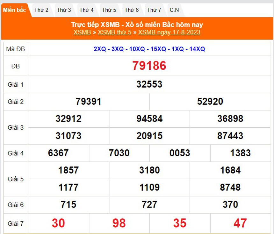Switch to the Thứ 6 tab
Viewport: 274px width, 234px height.
click(x=132, y=10)
